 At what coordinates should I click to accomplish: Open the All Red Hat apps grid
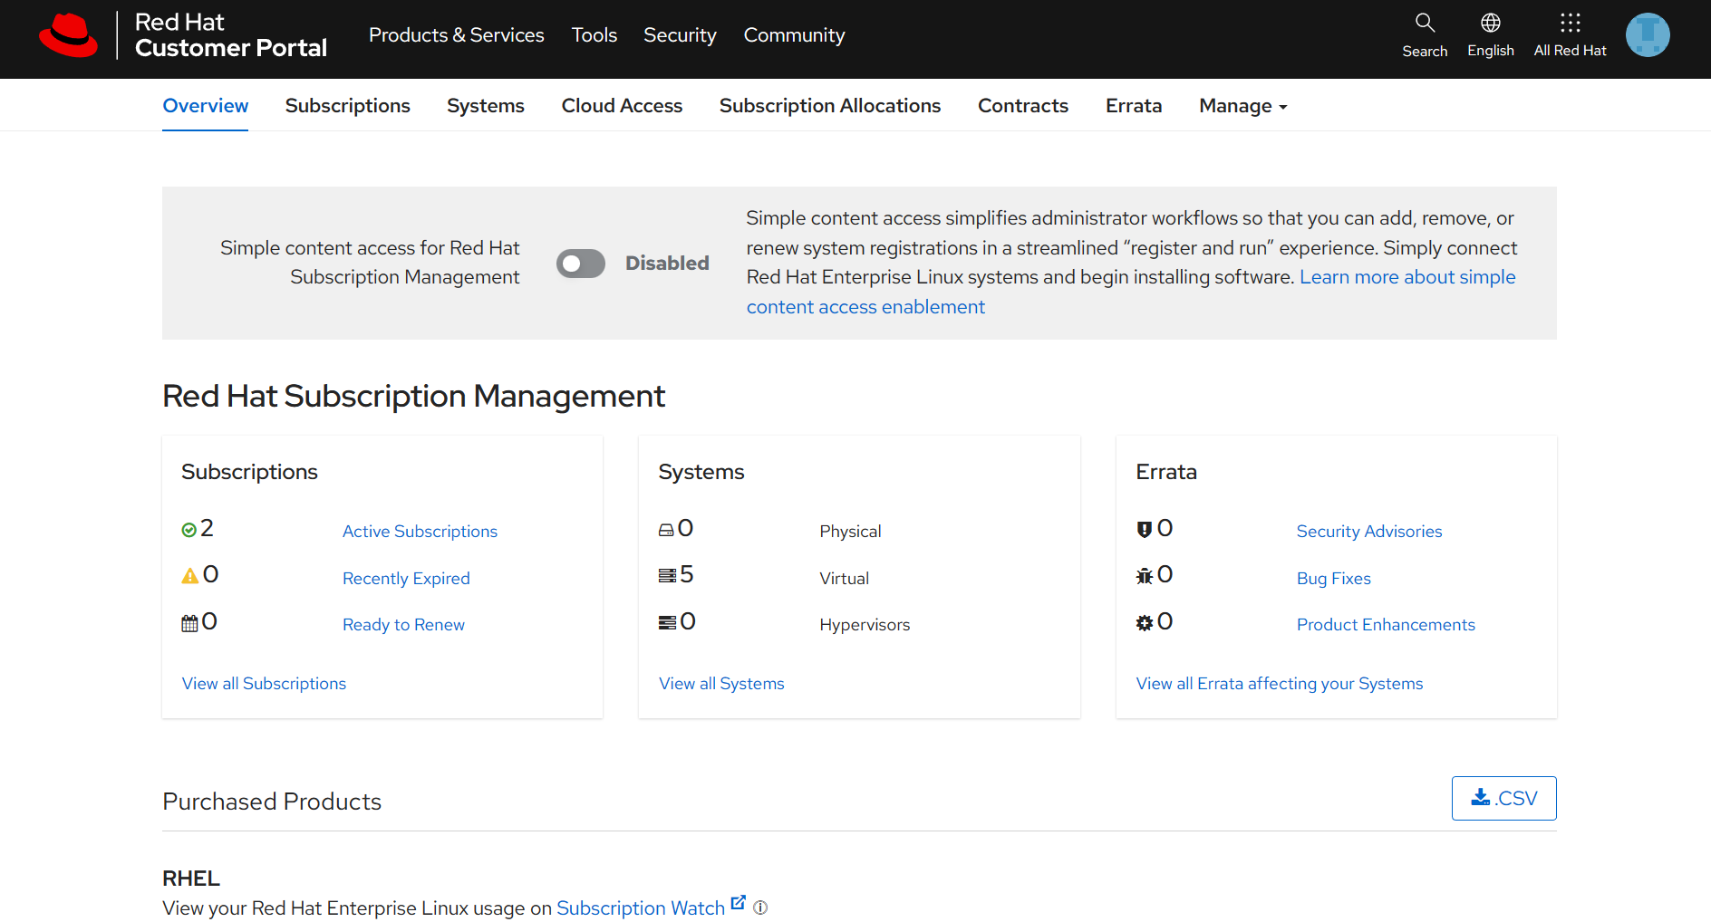(1570, 24)
